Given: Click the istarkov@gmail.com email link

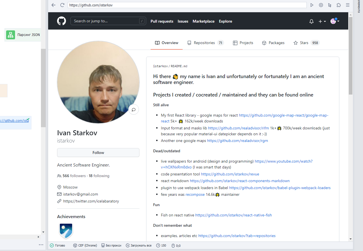Looking at the screenshot, I should [81, 194].
